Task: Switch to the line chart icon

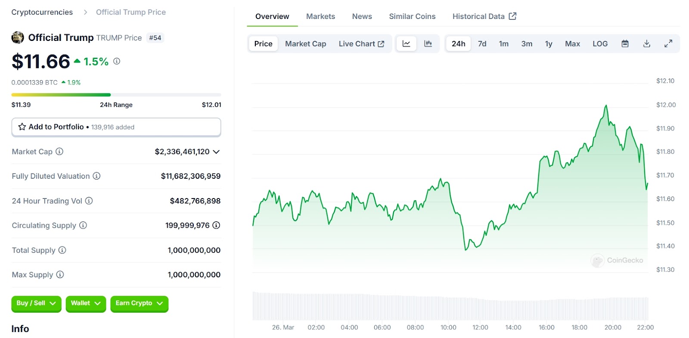Action: pyautogui.click(x=406, y=44)
